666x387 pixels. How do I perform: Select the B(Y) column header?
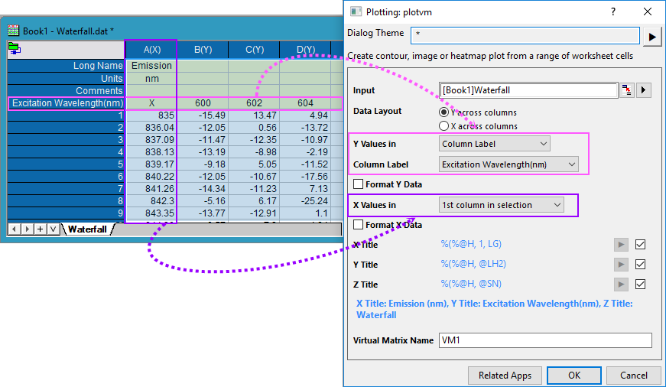(x=203, y=50)
